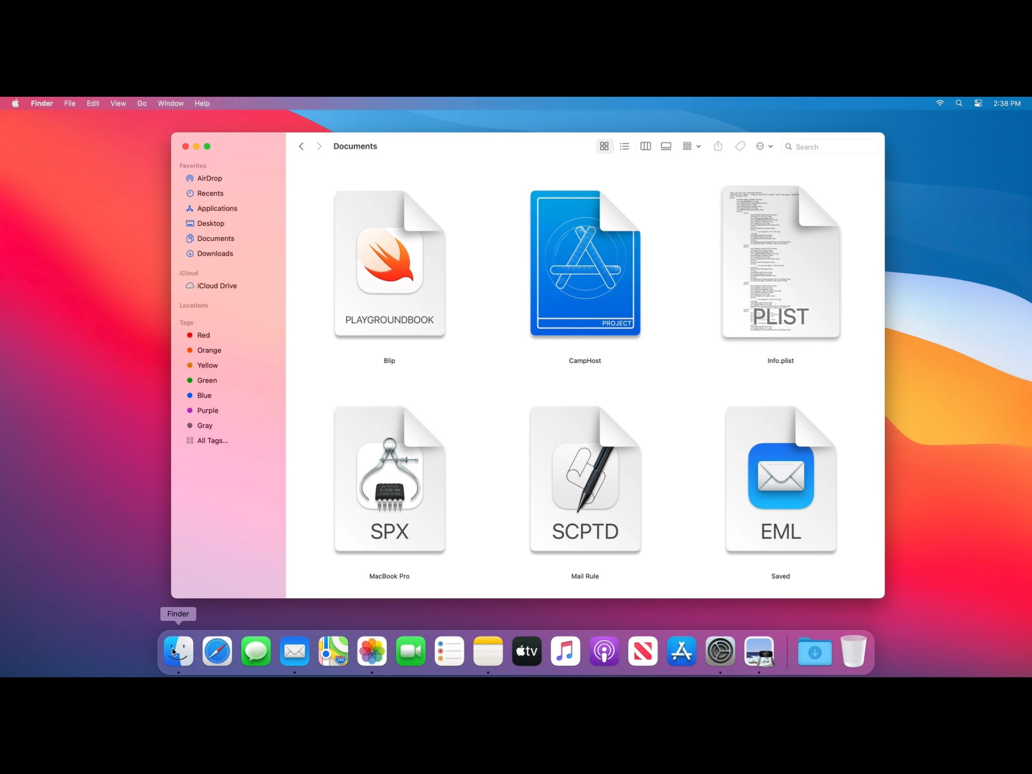Open the Finder menu in menu bar
The height and width of the screenshot is (774, 1032).
[42, 103]
